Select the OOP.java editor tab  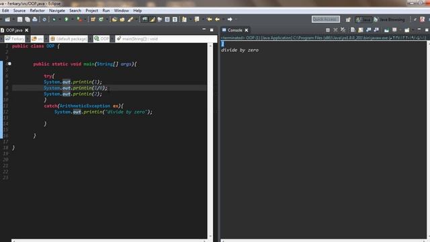(x=14, y=30)
